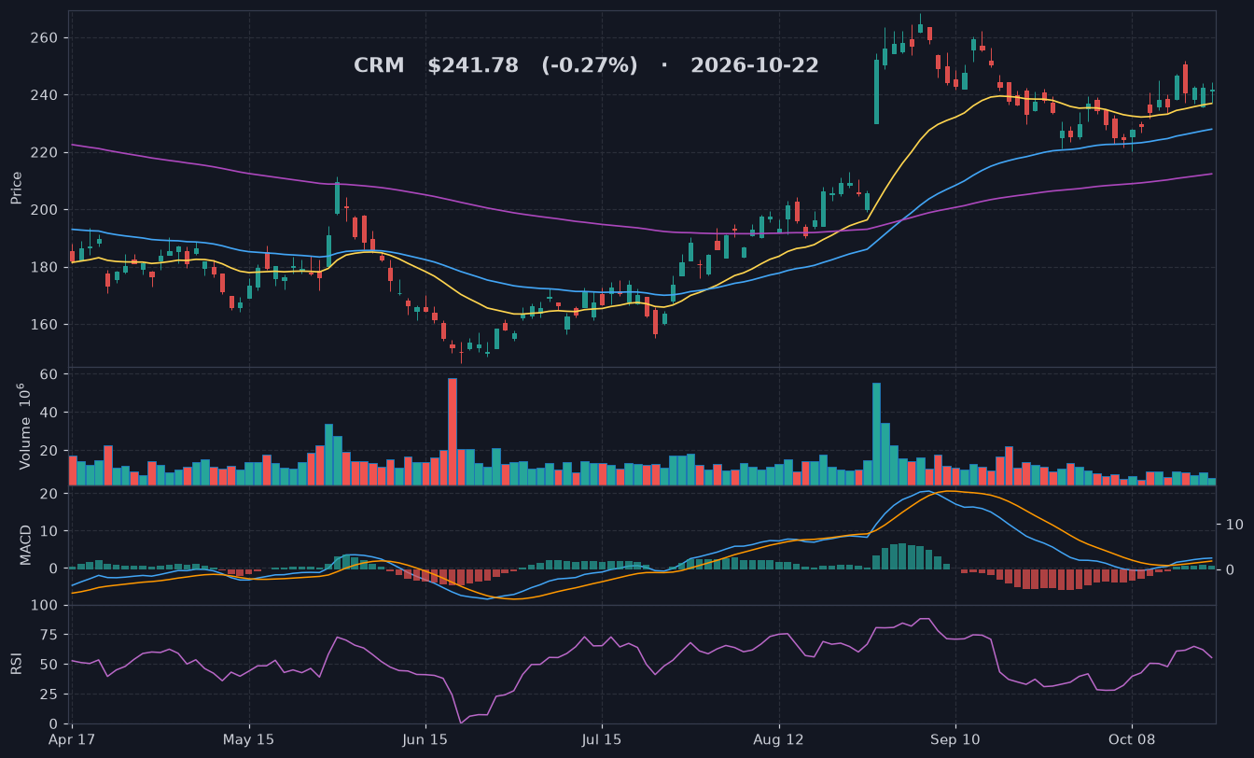Click the 60 volume tick label
This screenshot has height=758, width=1254.
click(x=49, y=374)
